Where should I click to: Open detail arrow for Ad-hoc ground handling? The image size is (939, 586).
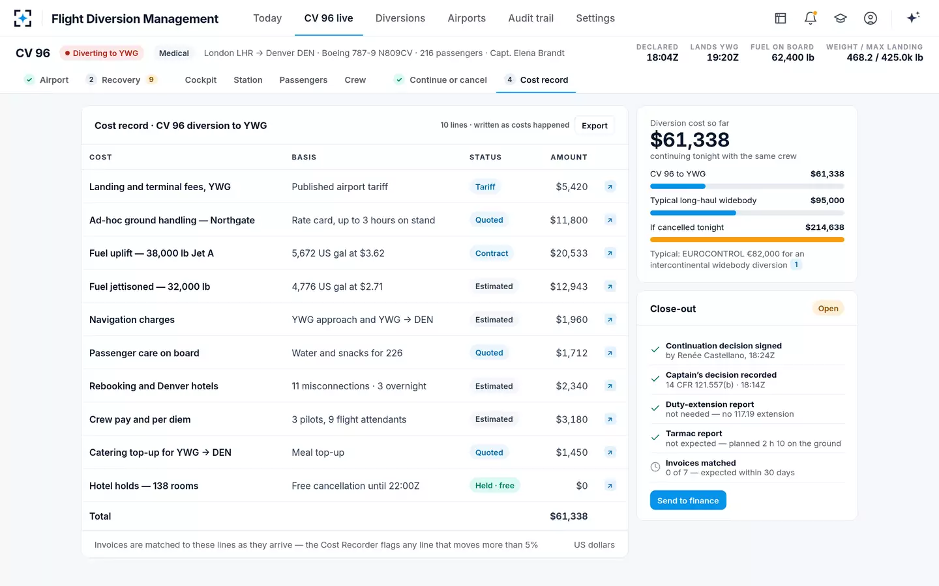610,220
